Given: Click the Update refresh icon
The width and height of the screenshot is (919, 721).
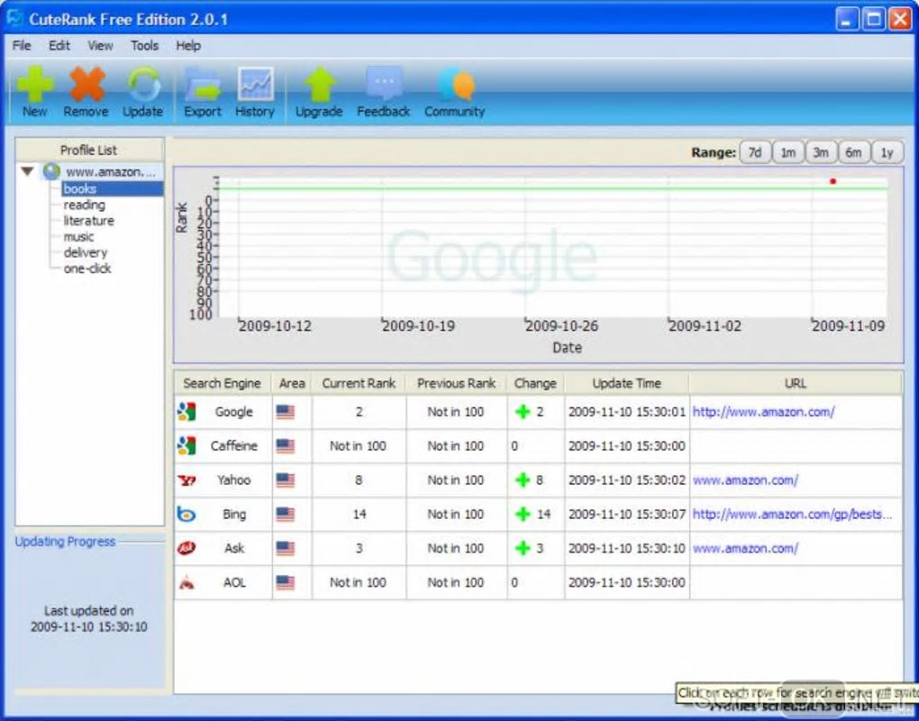Looking at the screenshot, I should (x=143, y=85).
